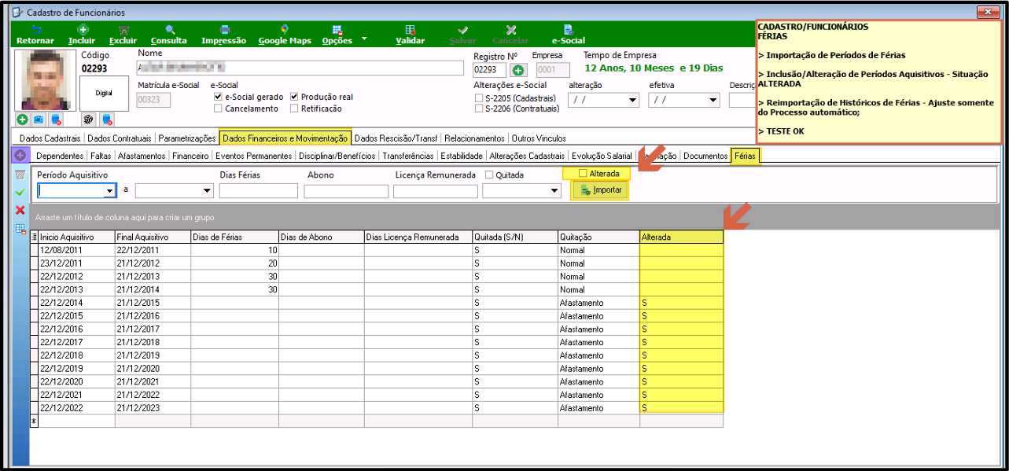Click the camera icon under photo
The image size is (1009, 471).
[39, 120]
